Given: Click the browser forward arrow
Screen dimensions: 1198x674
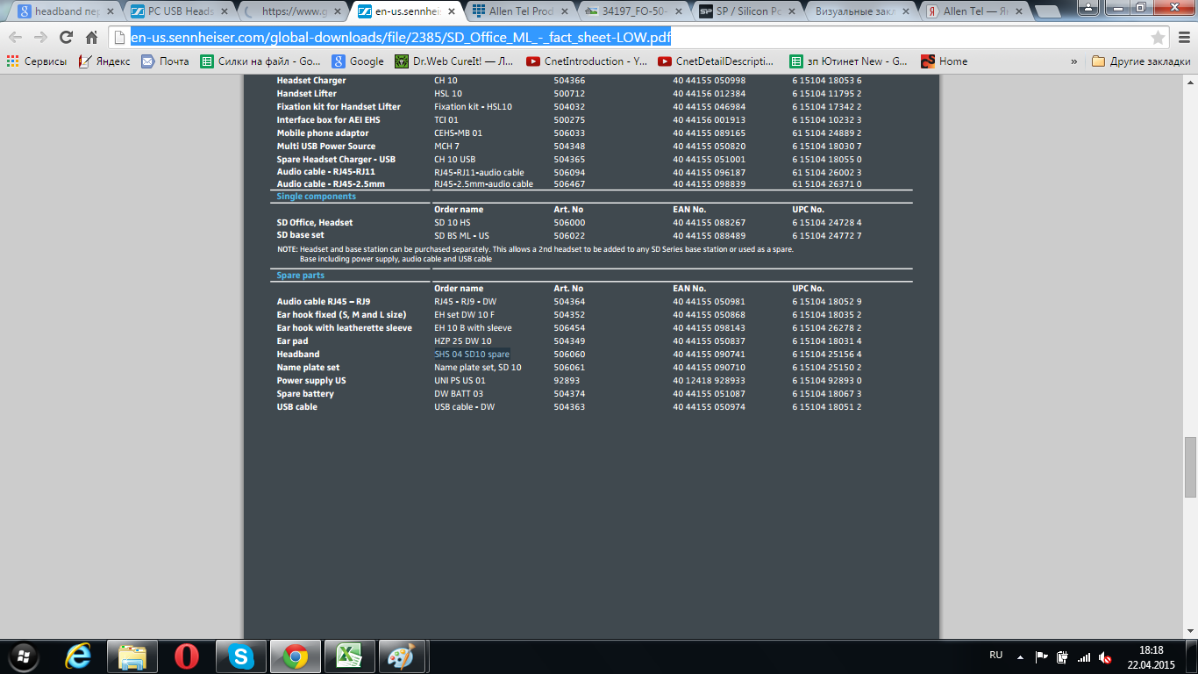Looking at the screenshot, I should [x=40, y=38].
